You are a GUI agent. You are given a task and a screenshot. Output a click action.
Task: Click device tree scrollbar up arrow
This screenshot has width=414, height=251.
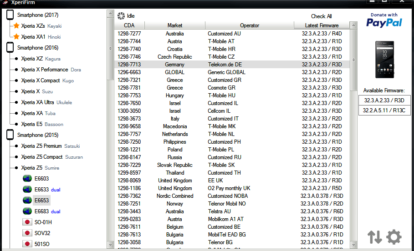(x=110, y=14)
